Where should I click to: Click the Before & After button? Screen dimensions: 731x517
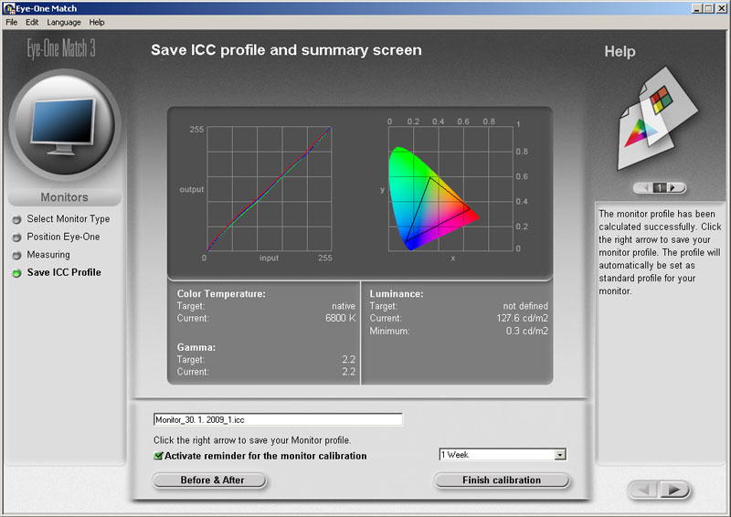tap(209, 480)
